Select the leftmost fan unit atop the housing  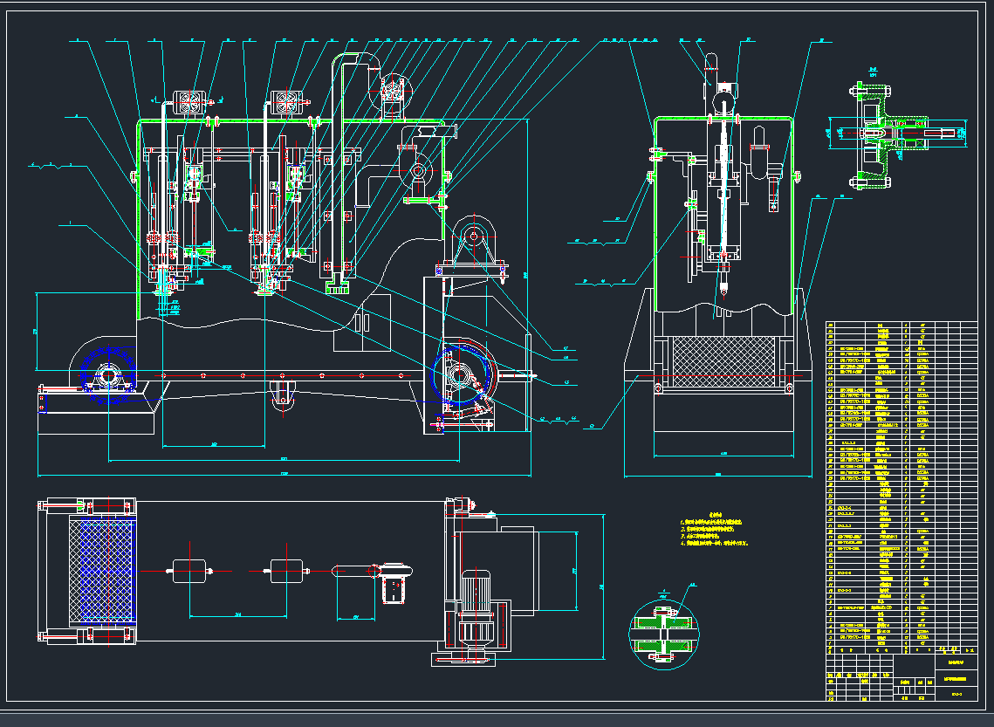189,103
